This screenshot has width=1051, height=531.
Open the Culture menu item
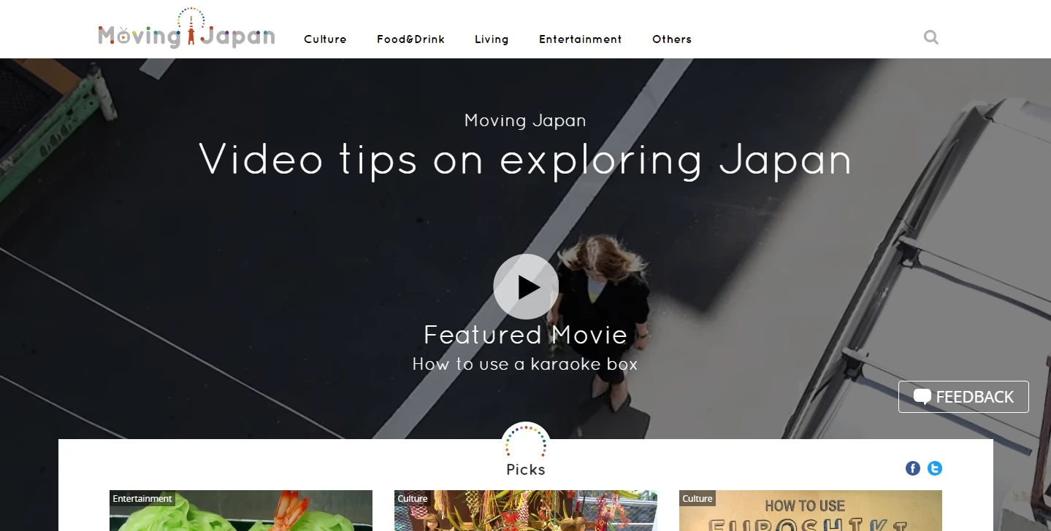pos(325,39)
